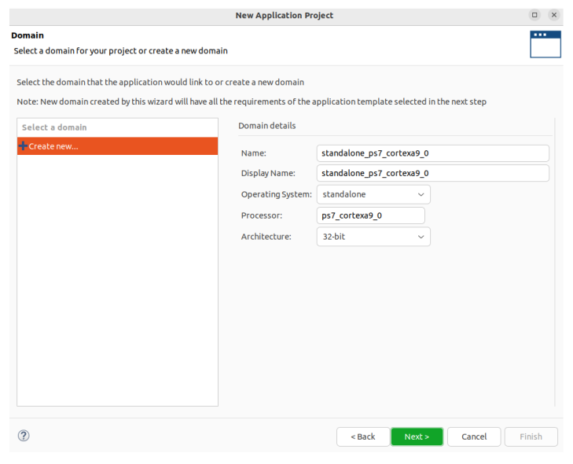
Task: Expand the Architecture dropdown arrow
Action: pos(421,237)
